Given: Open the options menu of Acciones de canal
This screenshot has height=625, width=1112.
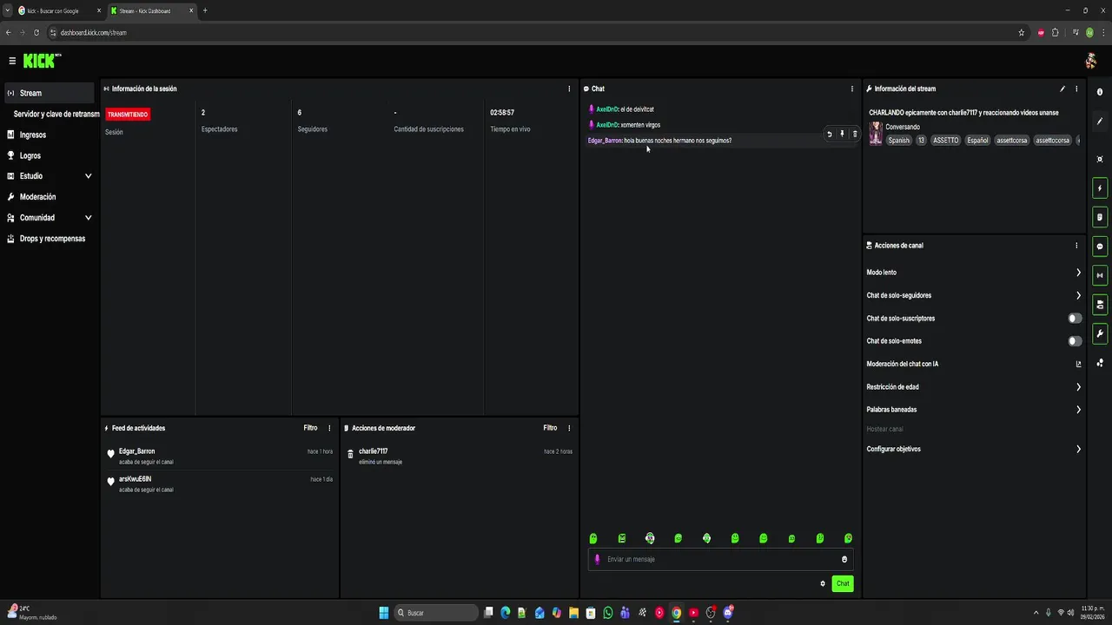Looking at the screenshot, I should coord(1076,246).
